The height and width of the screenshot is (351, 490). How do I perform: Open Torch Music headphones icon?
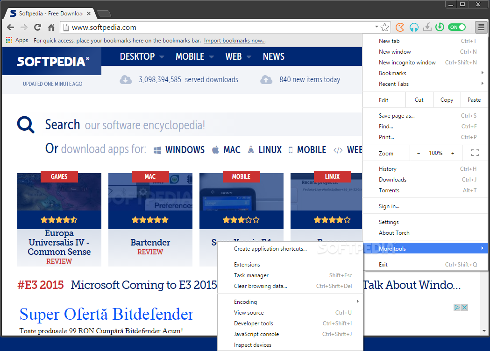tap(414, 28)
